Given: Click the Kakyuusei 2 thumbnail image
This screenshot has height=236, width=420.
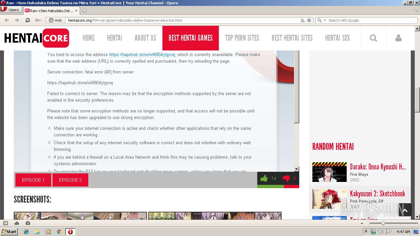Looking at the screenshot, I should coord(329,199).
